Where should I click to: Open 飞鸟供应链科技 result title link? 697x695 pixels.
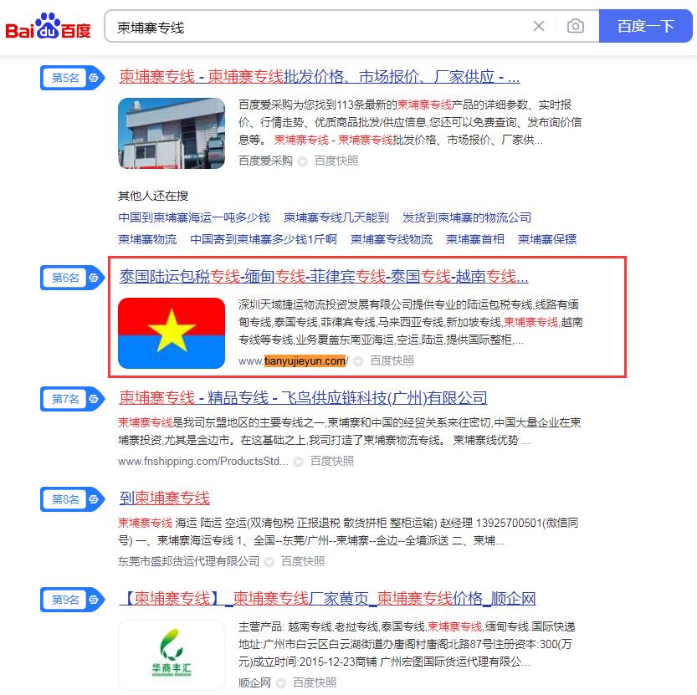click(x=303, y=397)
